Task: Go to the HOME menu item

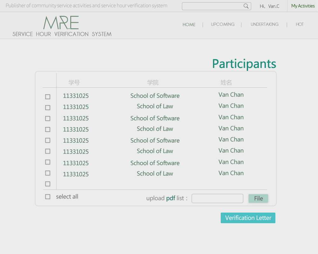Action: [x=189, y=24]
